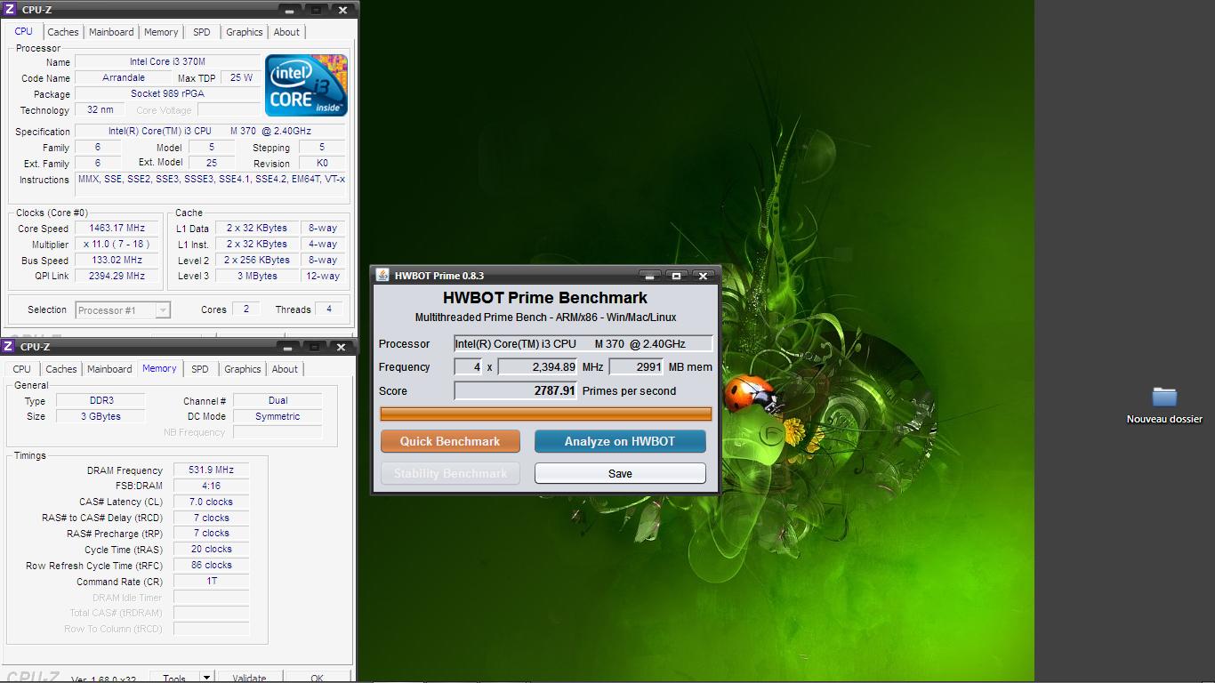This screenshot has width=1215, height=683.
Task: Open About tab in top CPU-Z window
Action: click(286, 32)
